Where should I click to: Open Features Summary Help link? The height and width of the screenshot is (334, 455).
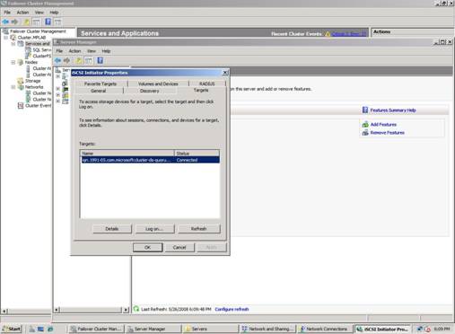click(x=393, y=110)
